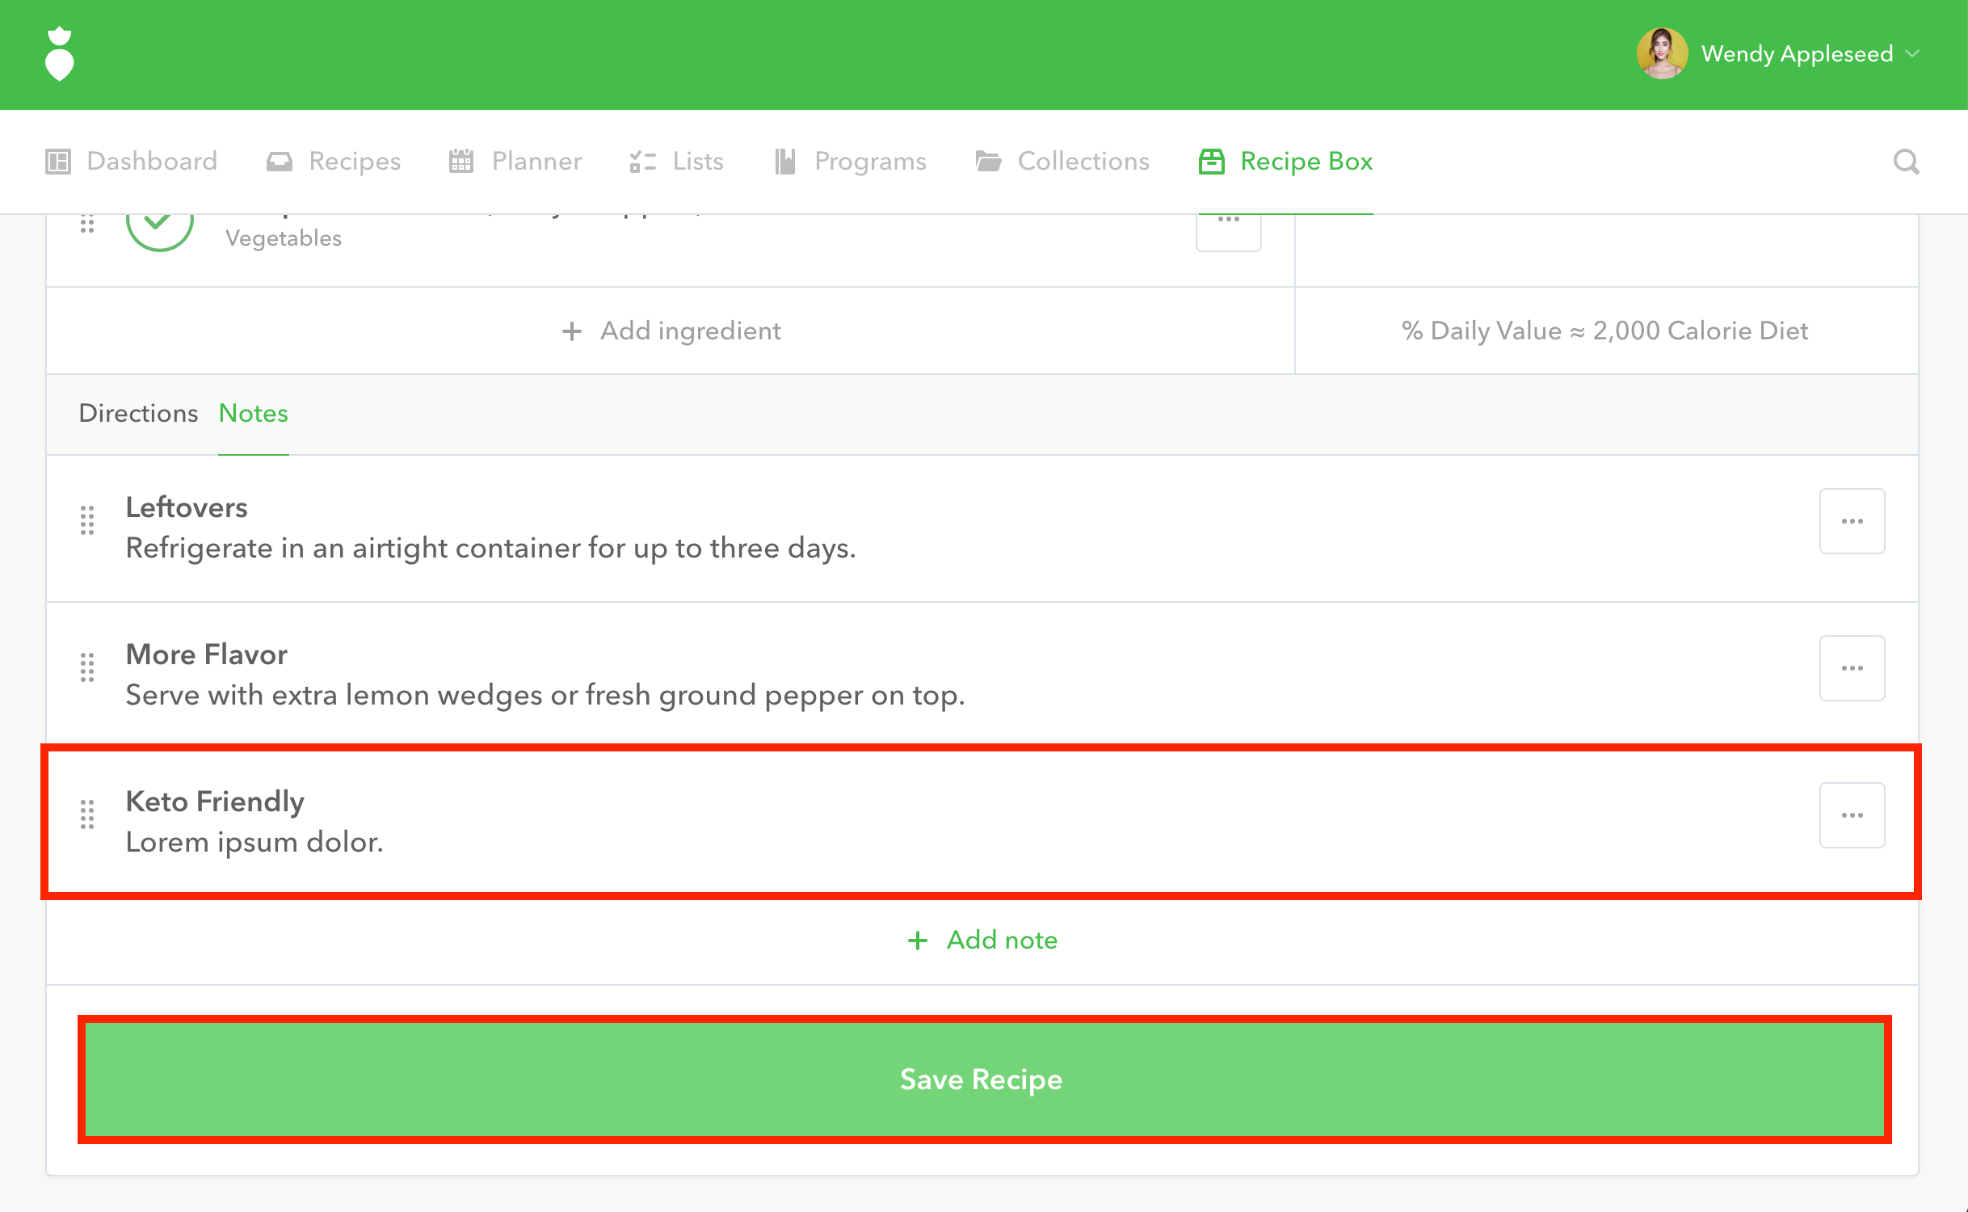Viewport: 1968px width, 1212px height.
Task: Open Leftovers note options menu
Action: pos(1852,521)
